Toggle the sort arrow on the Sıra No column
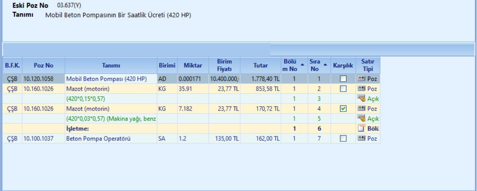 (325, 64)
